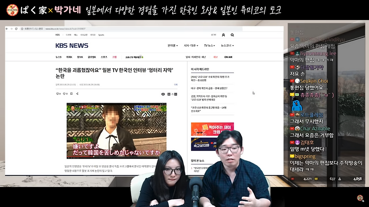Click the channel logo in the title banner
This screenshot has width=369, height=207.
[x=12, y=10]
